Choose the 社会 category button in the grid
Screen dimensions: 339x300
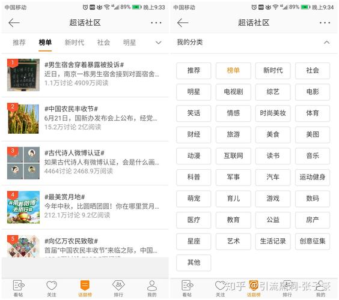[313, 71]
